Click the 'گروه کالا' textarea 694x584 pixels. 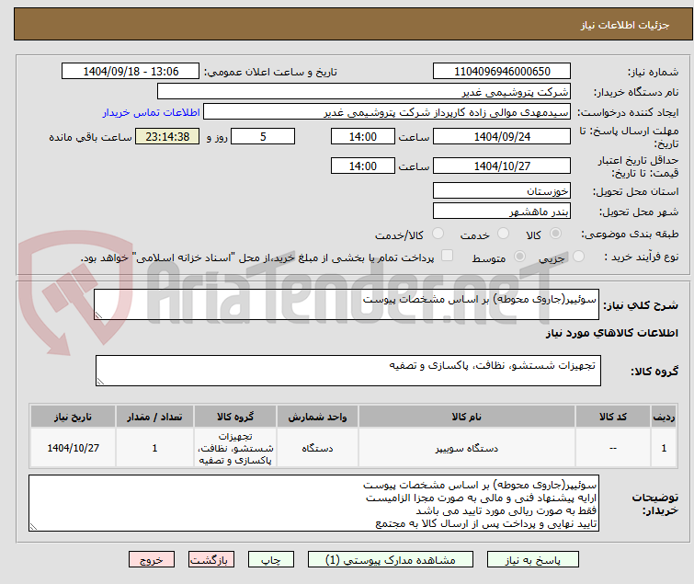pos(347,371)
